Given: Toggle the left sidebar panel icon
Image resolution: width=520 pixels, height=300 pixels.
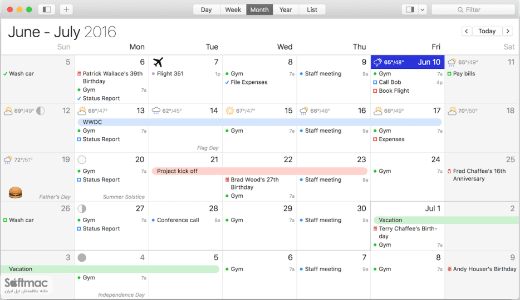Looking at the screenshot, I should click(47, 9).
